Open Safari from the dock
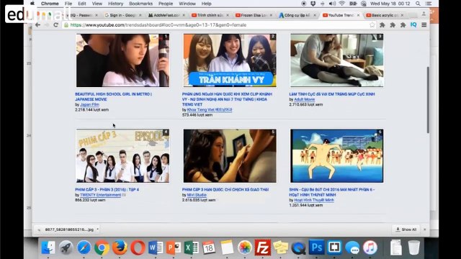The image size is (461, 259). pyautogui.click(x=84, y=247)
